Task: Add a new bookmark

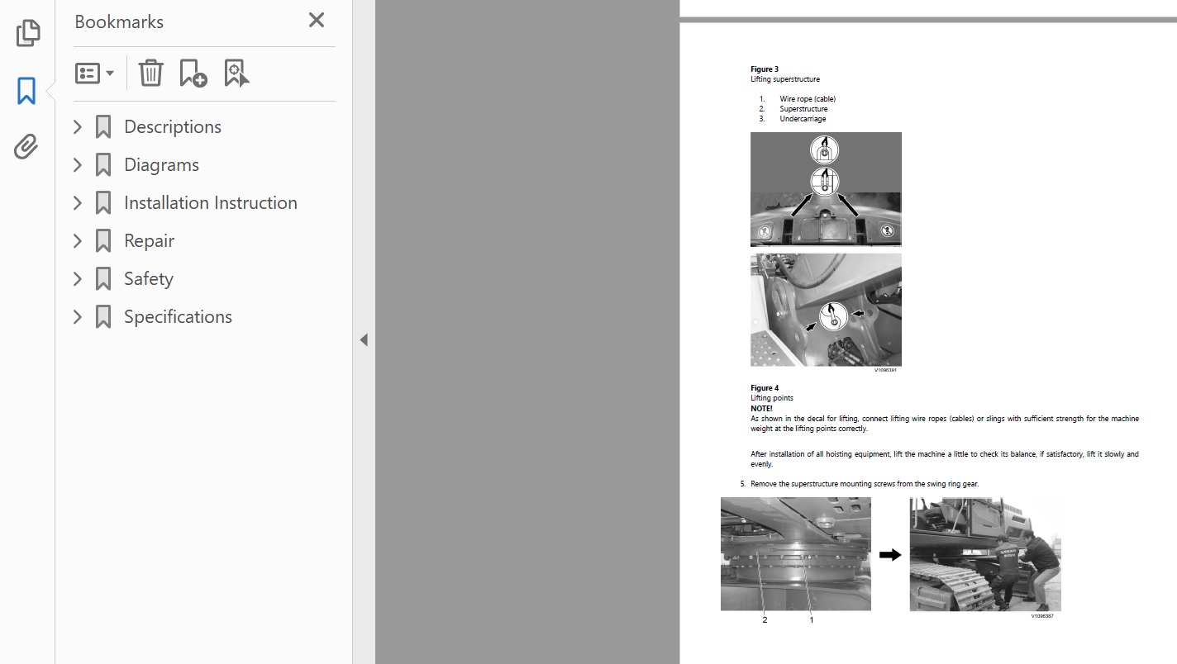Action: (193, 74)
